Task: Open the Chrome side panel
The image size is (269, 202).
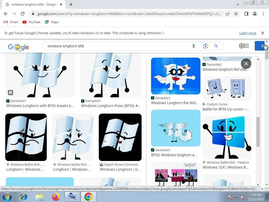Action: [246, 14]
